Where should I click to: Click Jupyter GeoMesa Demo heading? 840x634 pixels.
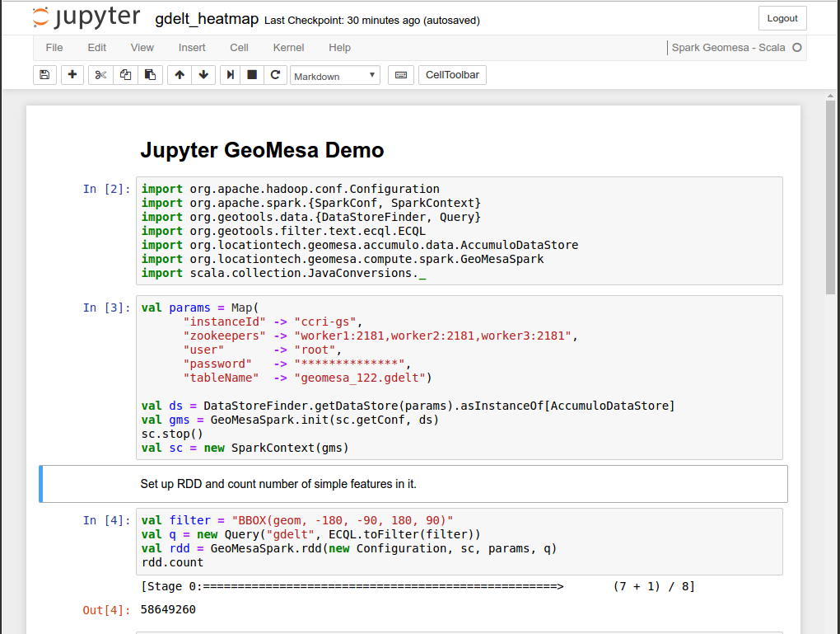pos(262,150)
